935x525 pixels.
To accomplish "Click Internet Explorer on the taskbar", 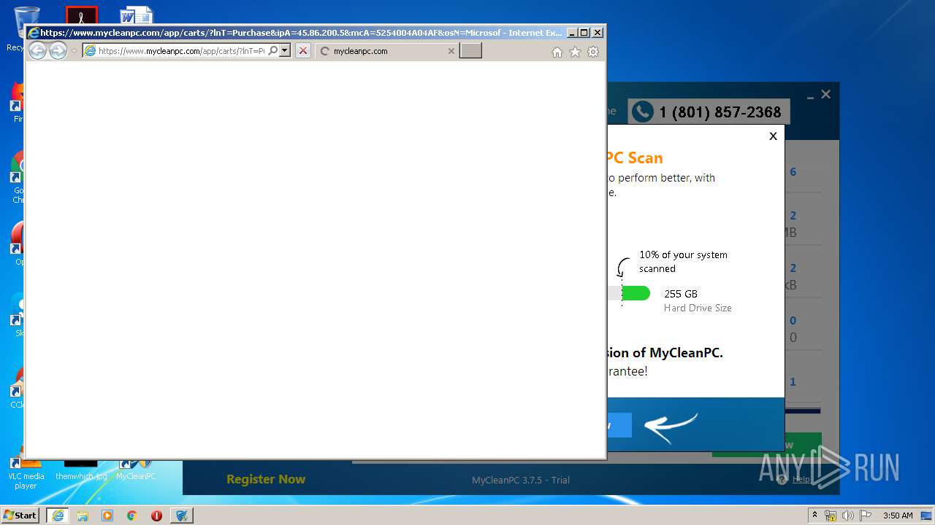I will (58, 516).
